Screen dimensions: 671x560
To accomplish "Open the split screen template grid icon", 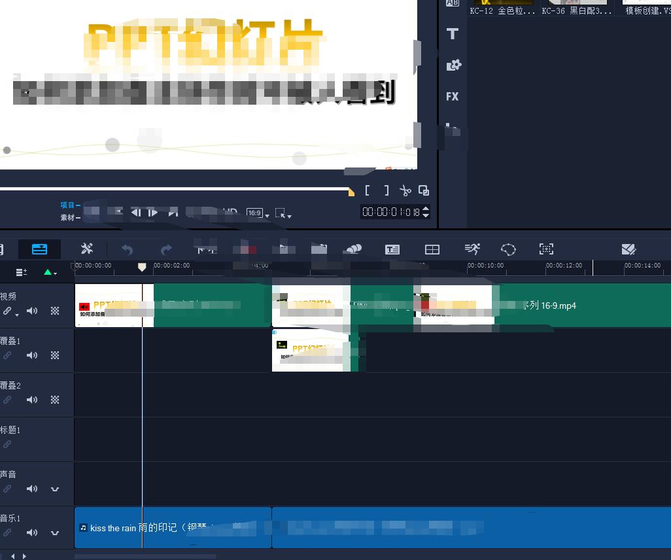I will [x=432, y=249].
